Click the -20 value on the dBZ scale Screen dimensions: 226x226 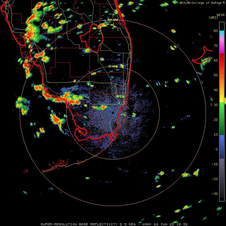coord(215,179)
